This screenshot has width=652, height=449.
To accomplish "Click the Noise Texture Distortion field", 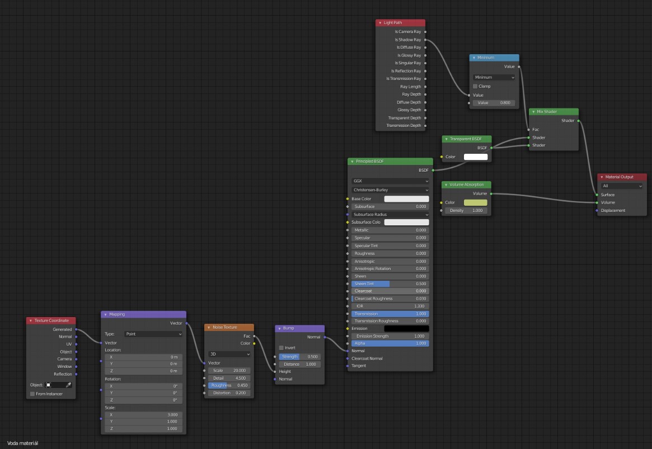I will point(229,393).
